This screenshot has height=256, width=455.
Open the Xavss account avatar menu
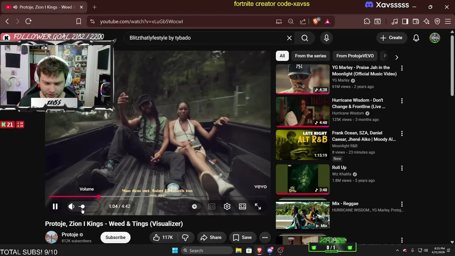pyautogui.click(x=435, y=38)
